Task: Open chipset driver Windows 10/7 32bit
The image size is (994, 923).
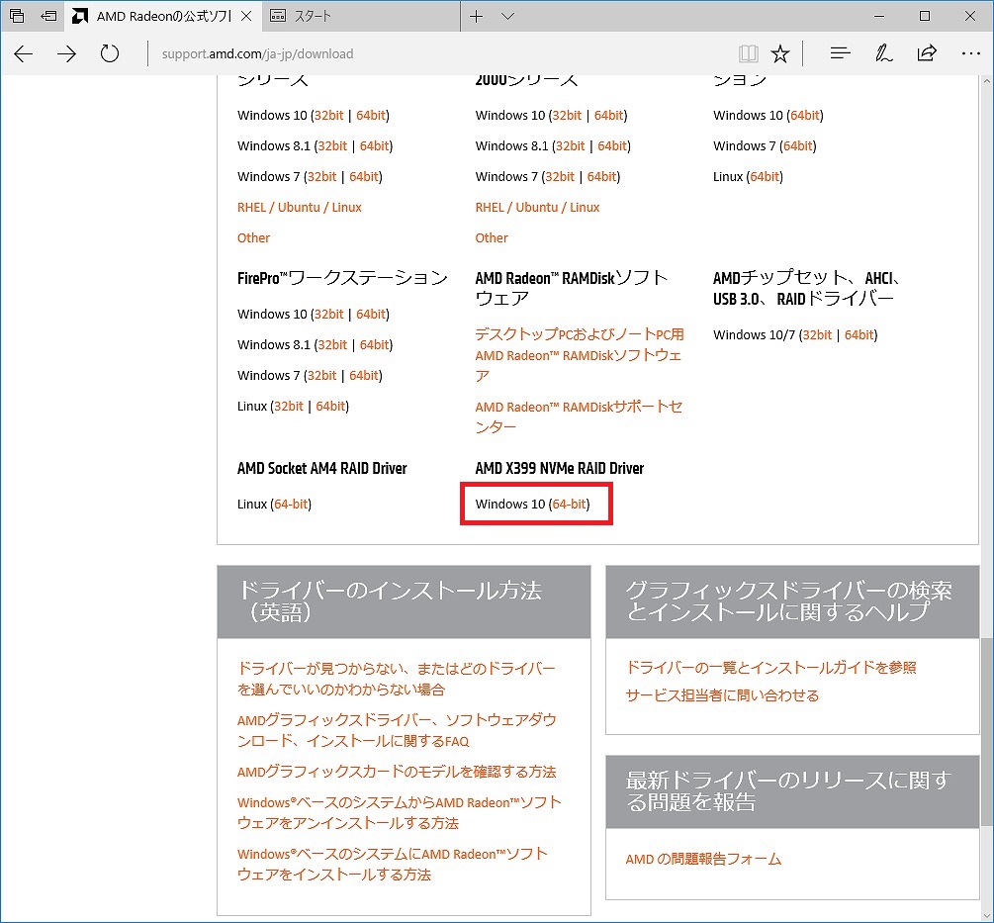Action: (817, 334)
